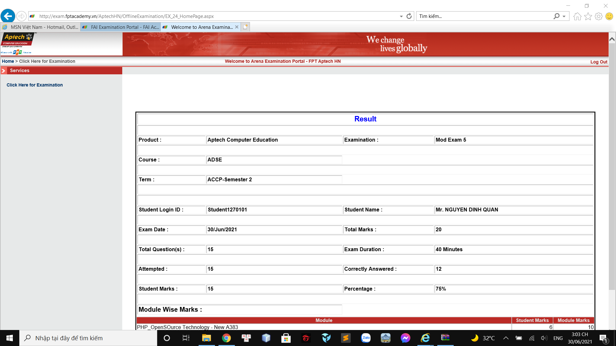Open WinRAR icon on taskbar
This screenshot has height=346, width=616.
445,338
